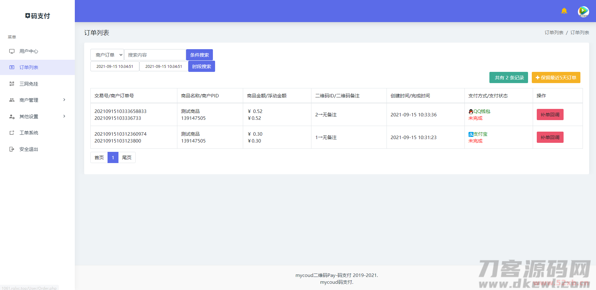Click the 支付宝 payment icon
This screenshot has height=290, width=596.
click(x=471, y=134)
